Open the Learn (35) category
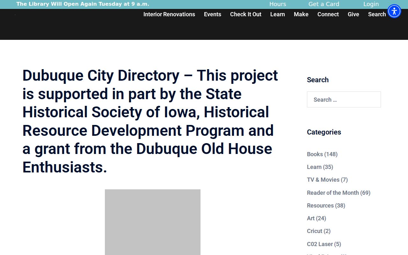Screen dimensions: 408x255 click(x=320, y=167)
